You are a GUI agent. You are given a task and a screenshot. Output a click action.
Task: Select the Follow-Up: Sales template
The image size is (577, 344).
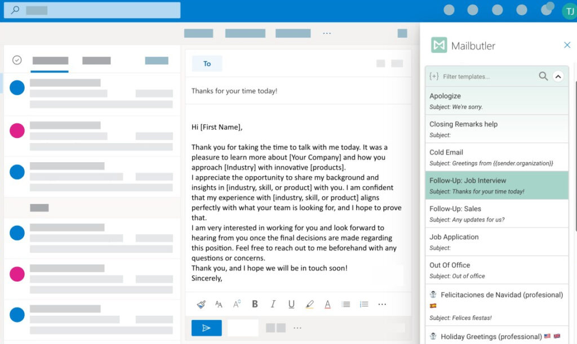[x=496, y=214]
